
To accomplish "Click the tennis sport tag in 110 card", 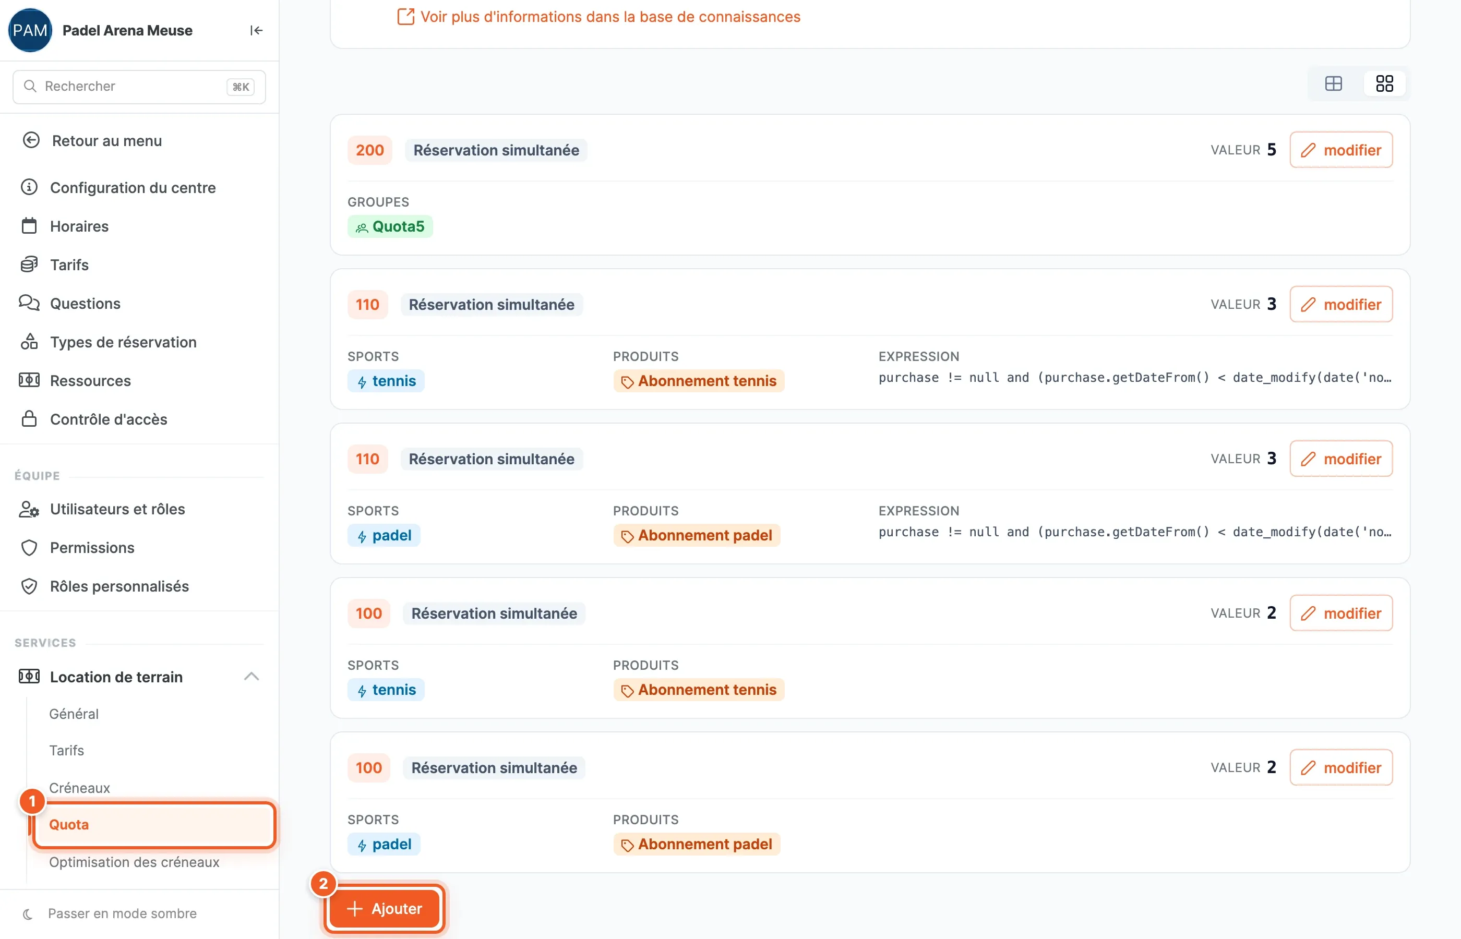I will (x=386, y=381).
